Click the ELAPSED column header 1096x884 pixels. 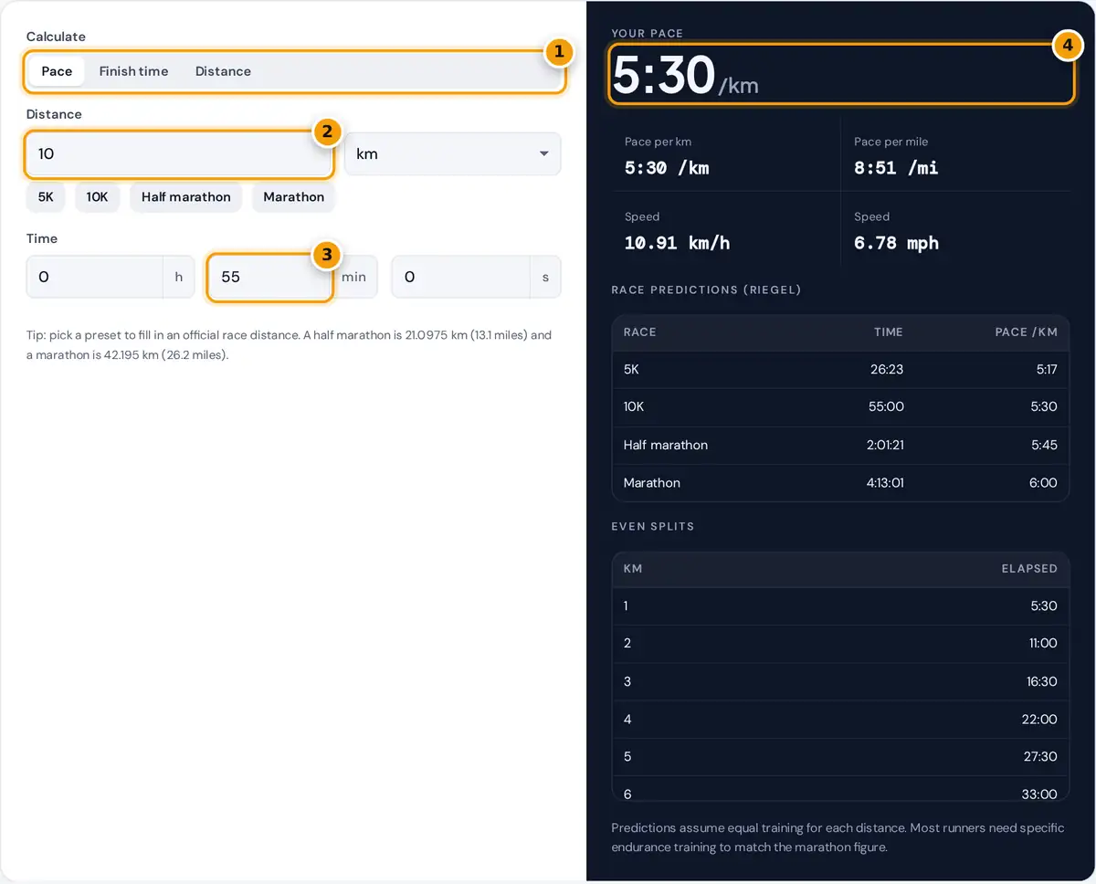pos(1029,568)
